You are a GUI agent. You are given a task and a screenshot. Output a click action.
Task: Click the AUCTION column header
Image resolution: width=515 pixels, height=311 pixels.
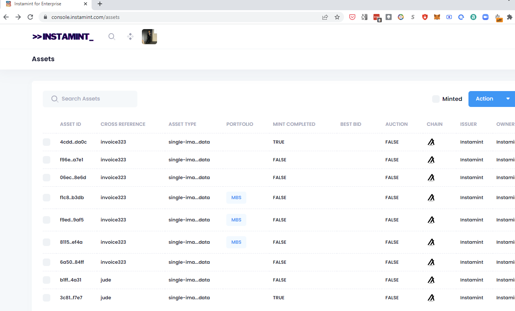click(397, 124)
